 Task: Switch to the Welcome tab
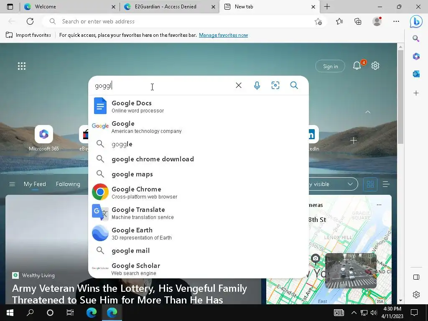tap(70, 7)
